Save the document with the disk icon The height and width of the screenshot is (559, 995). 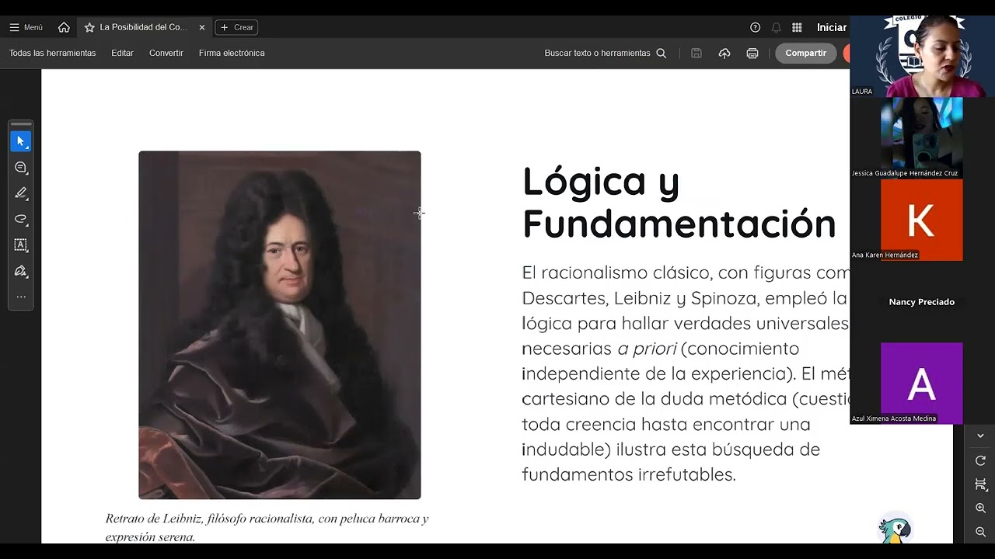tap(696, 53)
